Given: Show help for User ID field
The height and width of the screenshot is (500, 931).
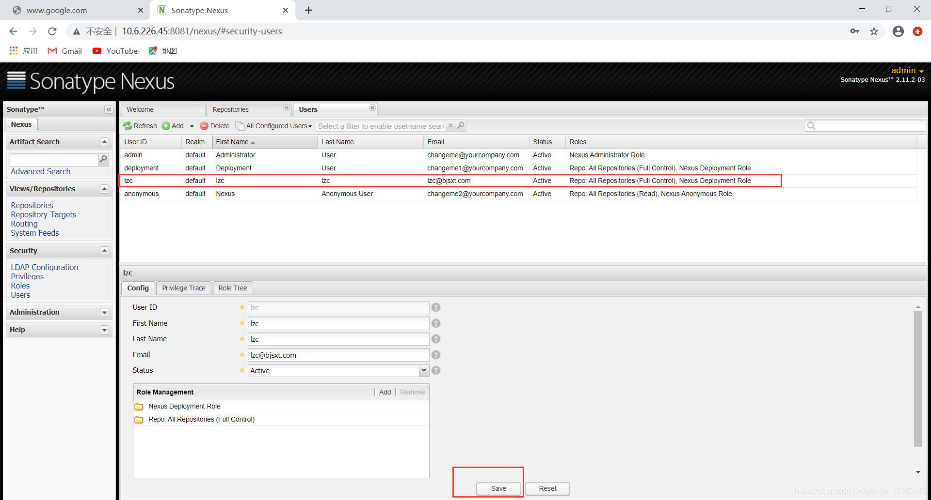Looking at the screenshot, I should point(436,307).
